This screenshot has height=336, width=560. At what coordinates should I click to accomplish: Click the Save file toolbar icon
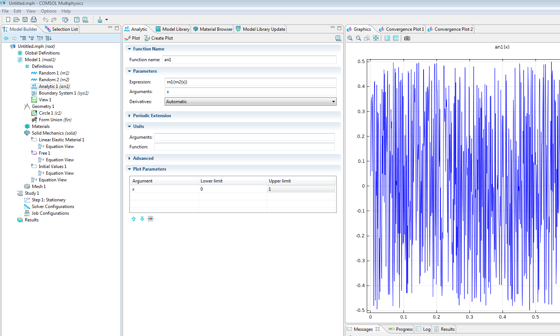point(25,20)
